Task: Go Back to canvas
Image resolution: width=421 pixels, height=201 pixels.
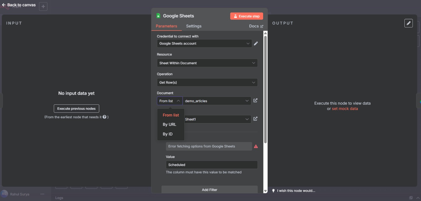Action: coord(19,5)
